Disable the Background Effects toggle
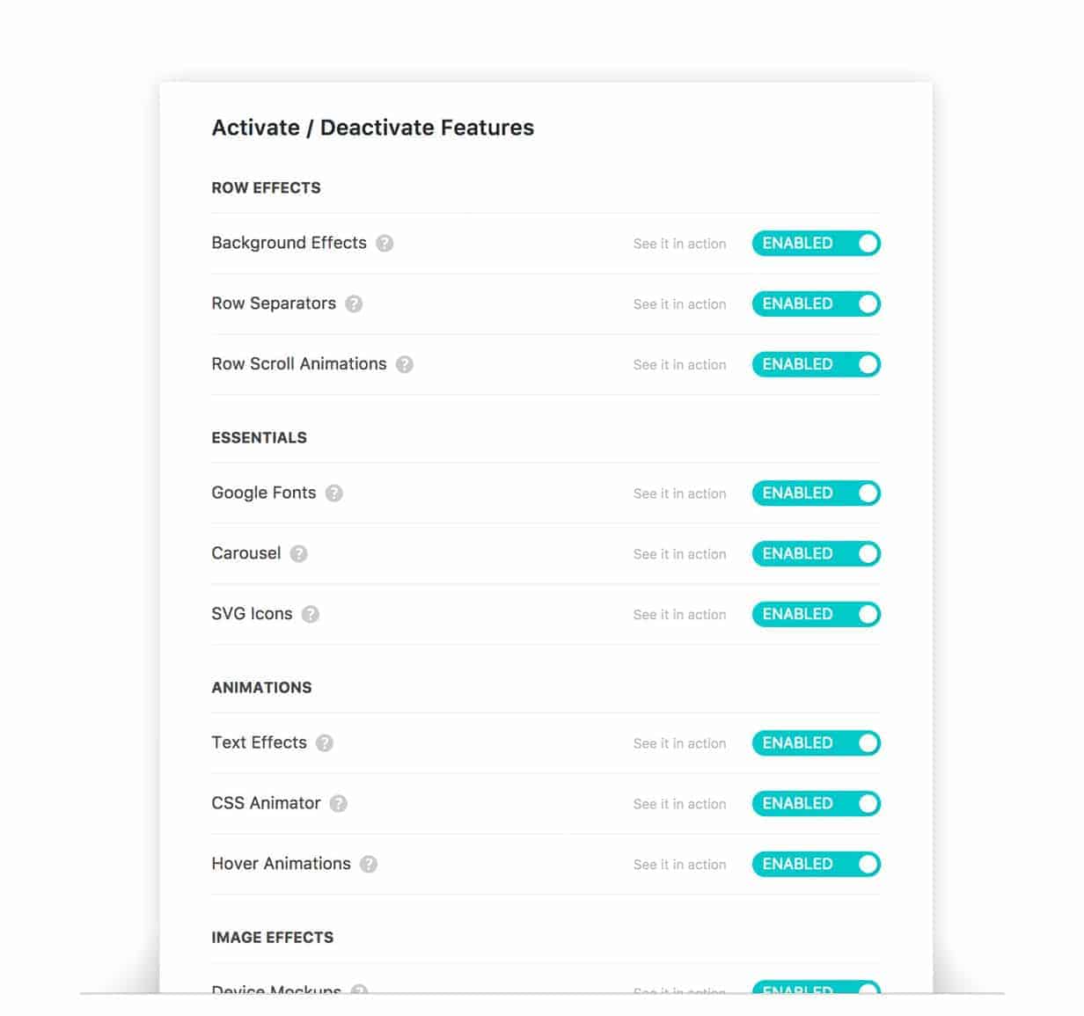The height and width of the screenshot is (1016, 1084). pyautogui.click(x=817, y=244)
